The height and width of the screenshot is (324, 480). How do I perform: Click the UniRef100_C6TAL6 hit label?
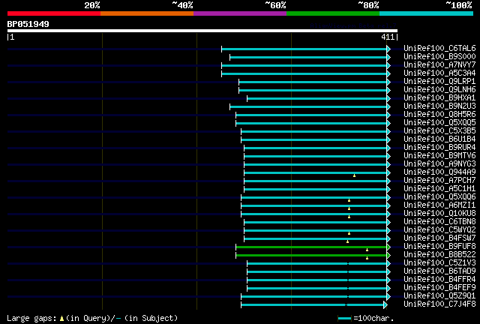pos(439,48)
